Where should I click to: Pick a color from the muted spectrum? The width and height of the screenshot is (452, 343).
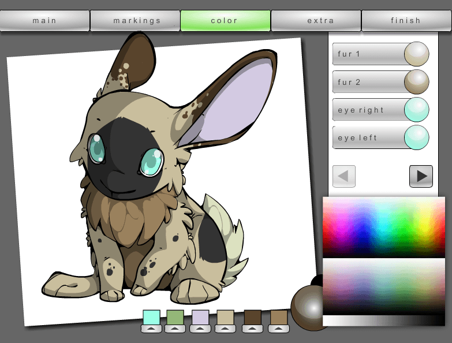coord(384,286)
